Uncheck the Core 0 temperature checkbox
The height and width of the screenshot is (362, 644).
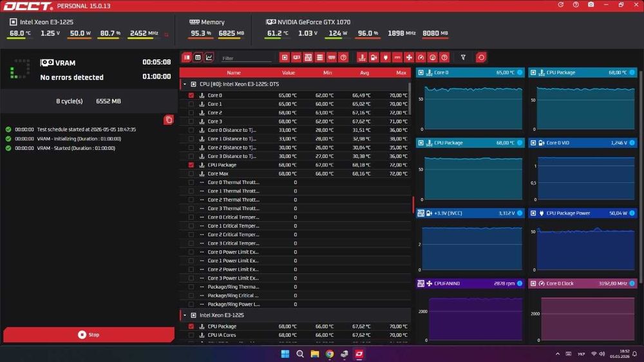coord(191,95)
